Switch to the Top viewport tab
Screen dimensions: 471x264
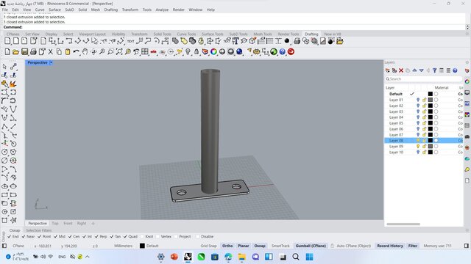55,223
